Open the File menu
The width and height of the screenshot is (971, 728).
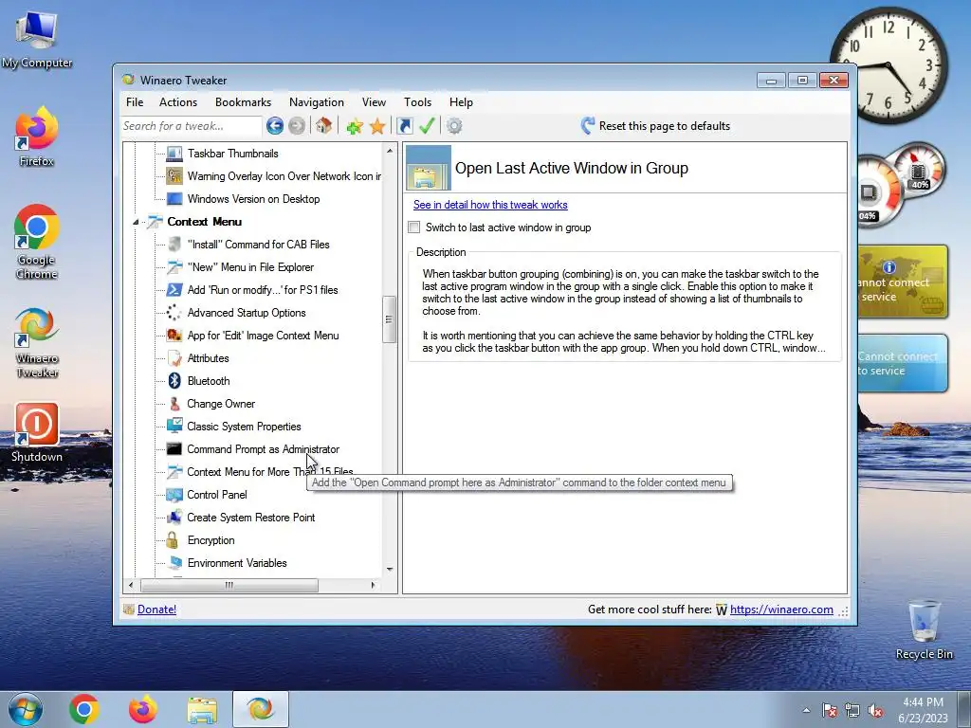coord(135,102)
